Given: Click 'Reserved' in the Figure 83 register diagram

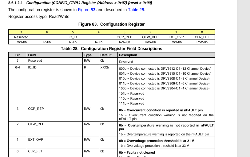Looking at the screenshot, I should [x=21, y=37].
